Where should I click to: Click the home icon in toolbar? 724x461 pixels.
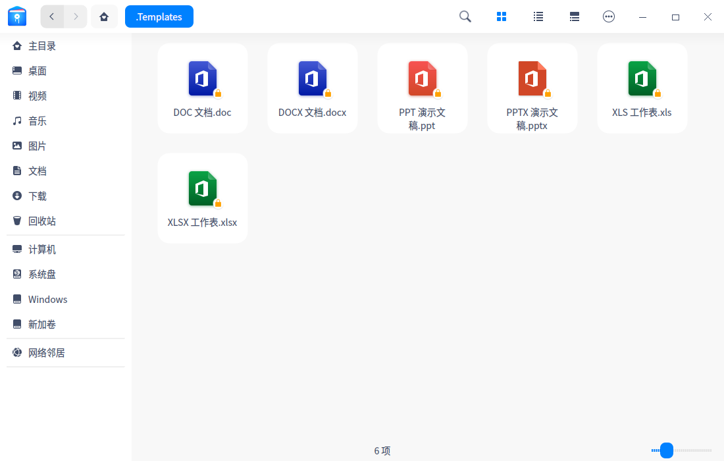tap(104, 16)
